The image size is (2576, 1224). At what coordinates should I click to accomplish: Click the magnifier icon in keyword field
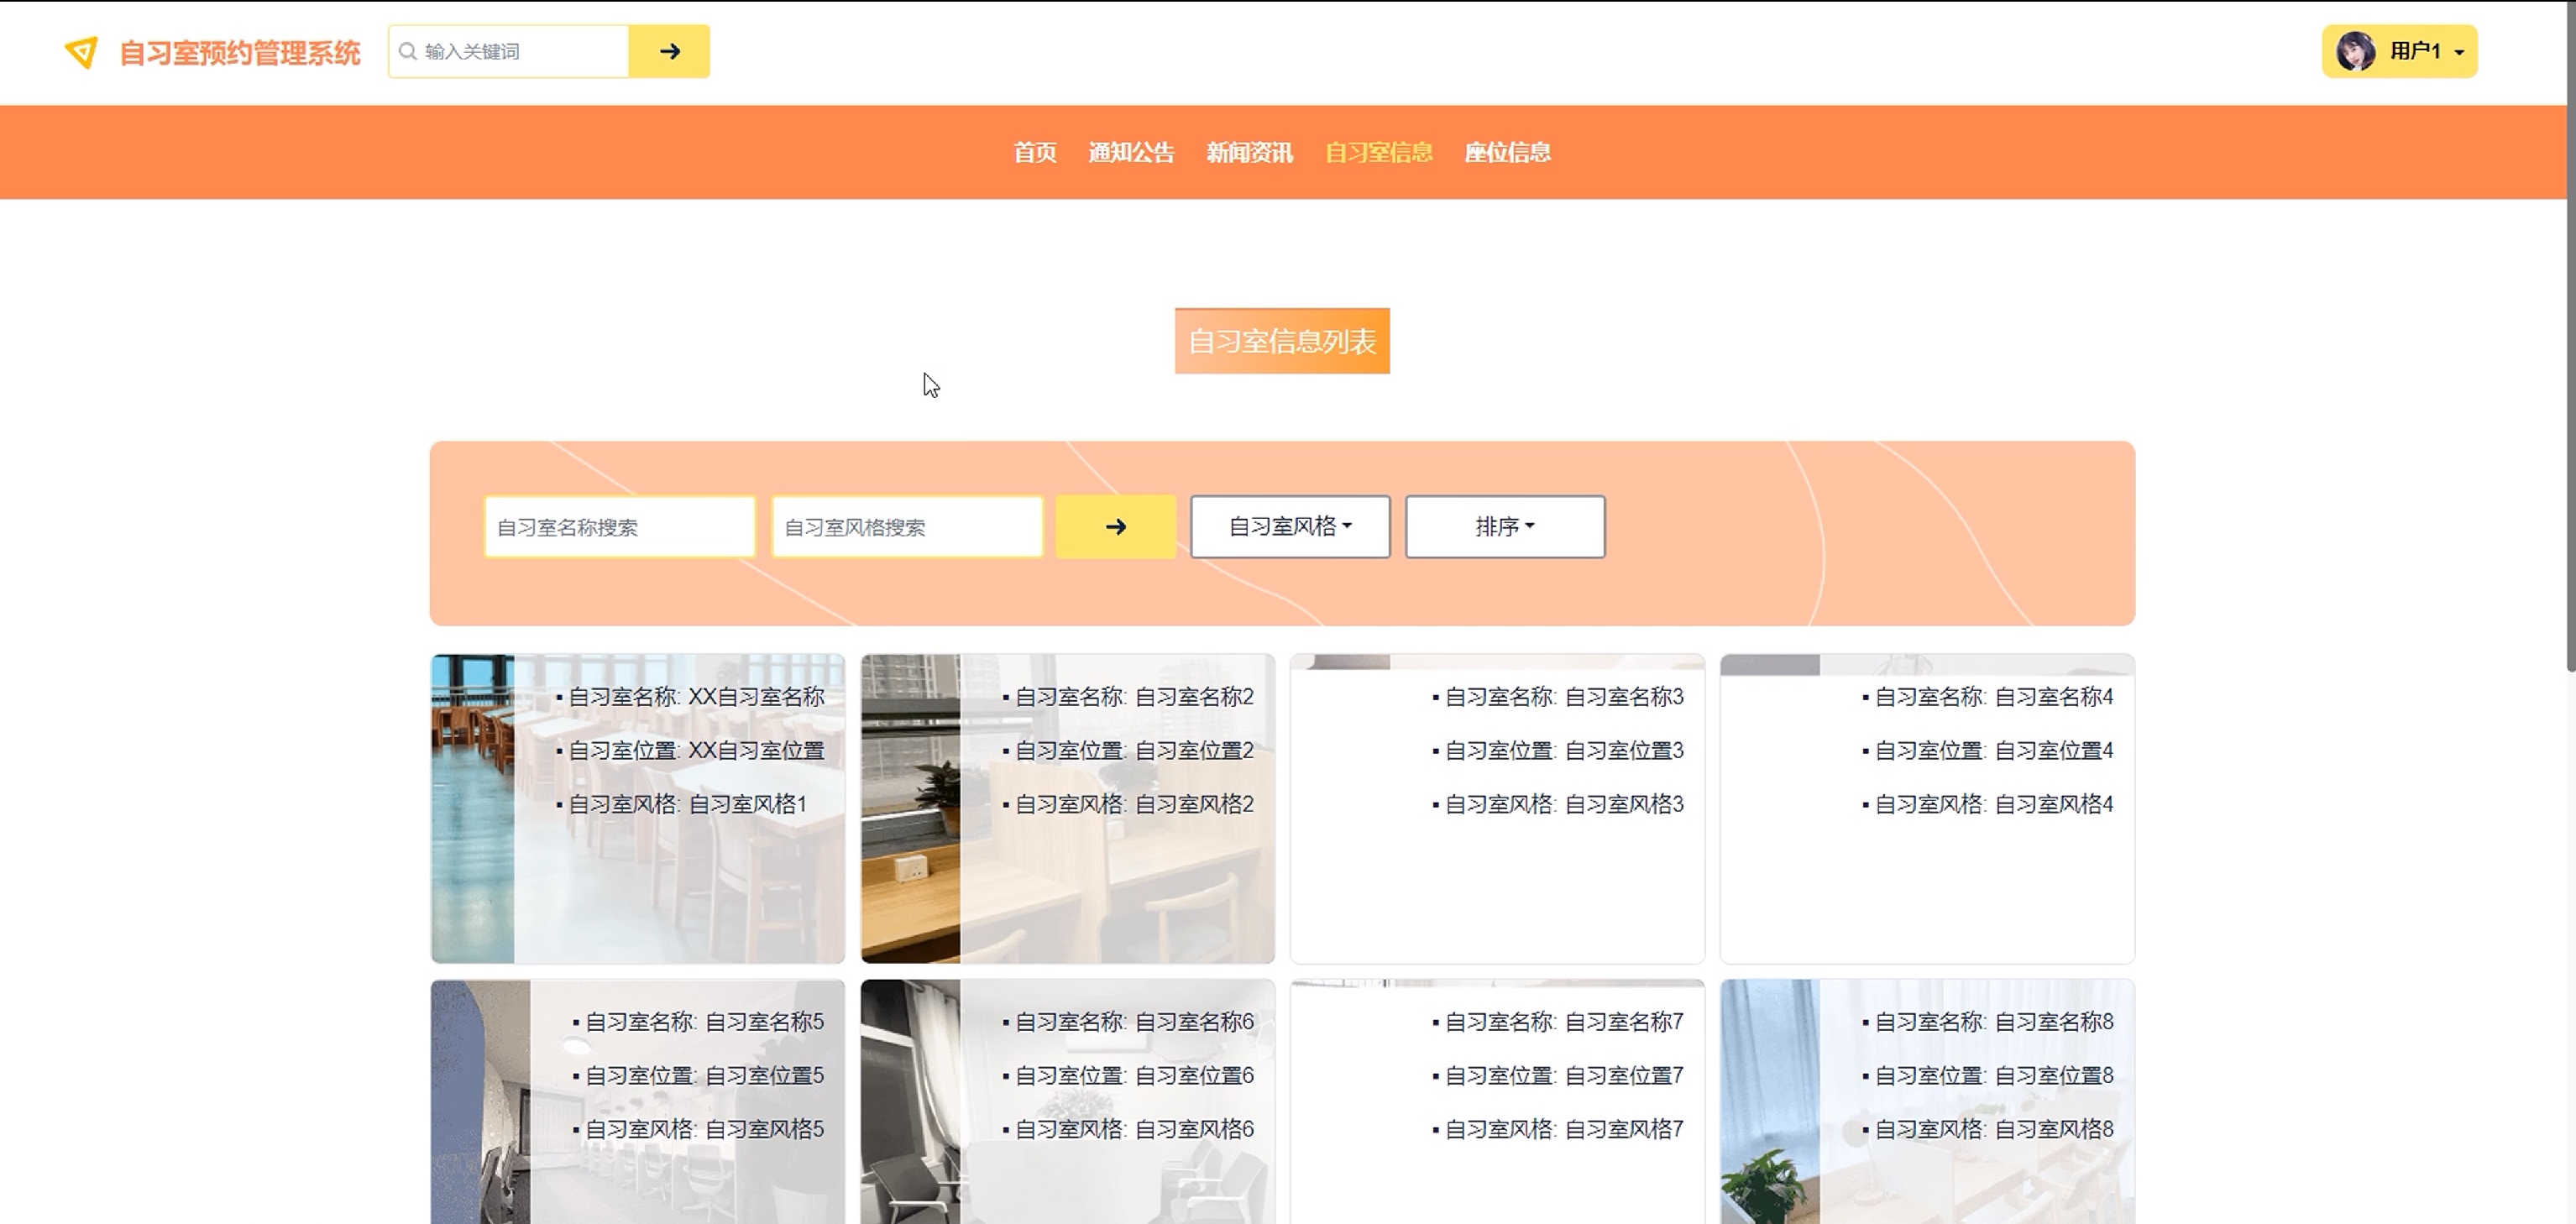click(407, 51)
